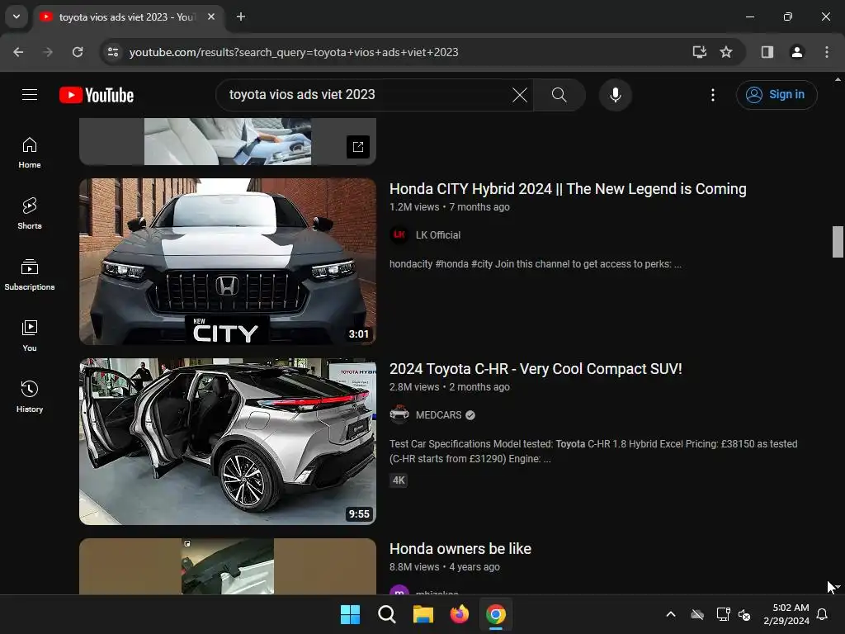This screenshot has height=634, width=845.
Task: Install YouTube app from address bar
Action: pyautogui.click(x=699, y=52)
